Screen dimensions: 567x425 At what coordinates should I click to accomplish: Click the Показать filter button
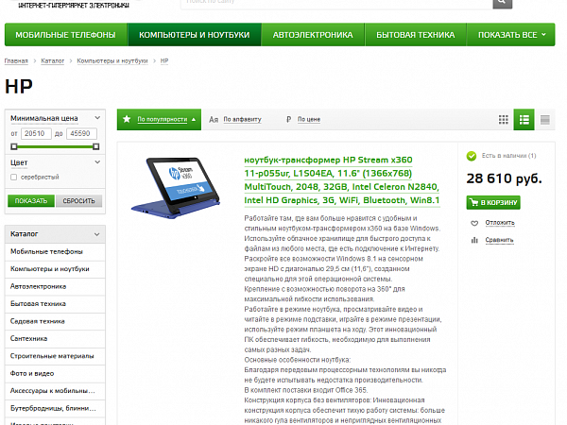[x=31, y=201]
